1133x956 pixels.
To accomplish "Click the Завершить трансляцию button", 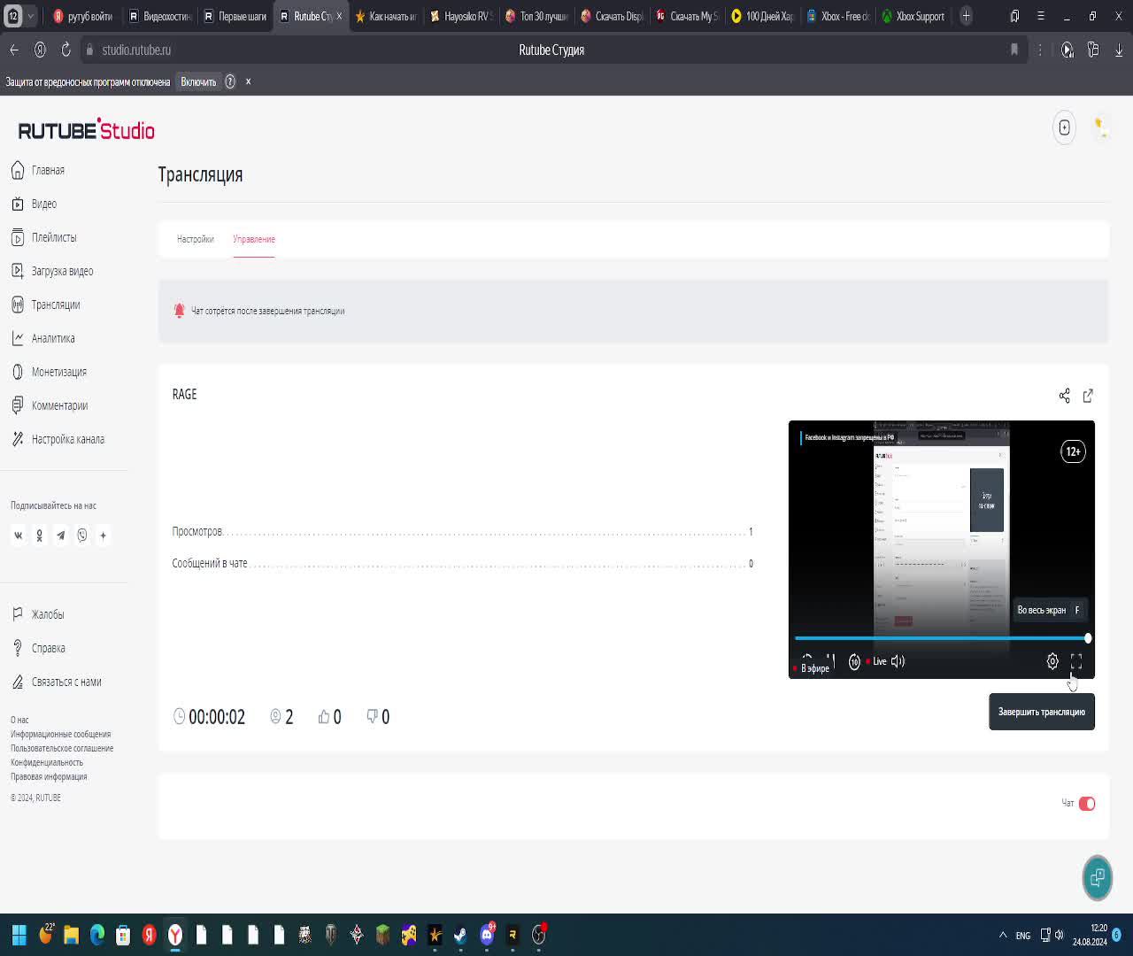I will (x=1042, y=712).
